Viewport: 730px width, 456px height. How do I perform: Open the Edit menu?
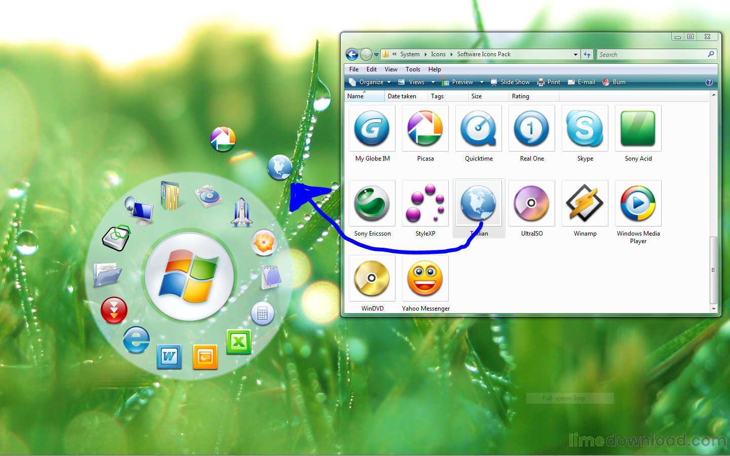click(x=372, y=69)
